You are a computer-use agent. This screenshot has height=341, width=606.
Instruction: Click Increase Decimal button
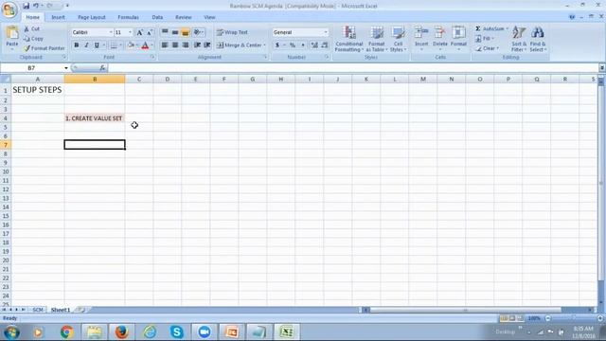314,45
